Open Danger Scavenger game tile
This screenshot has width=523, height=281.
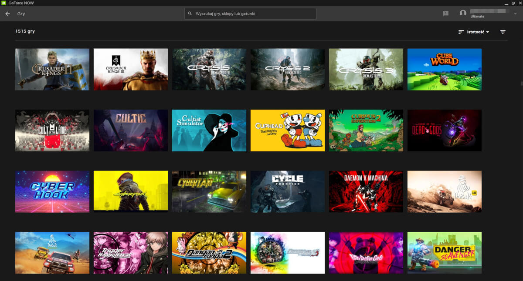pos(444,253)
